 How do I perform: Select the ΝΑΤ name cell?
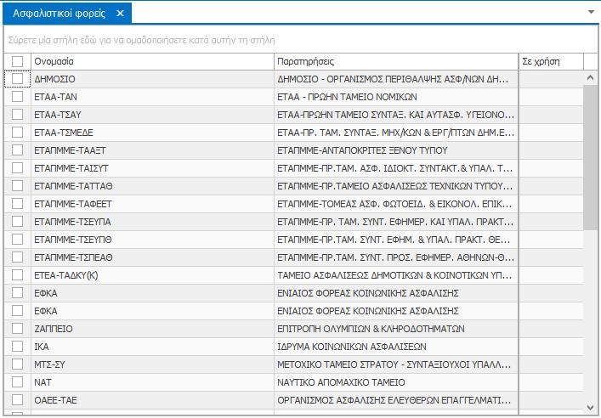click(x=152, y=382)
